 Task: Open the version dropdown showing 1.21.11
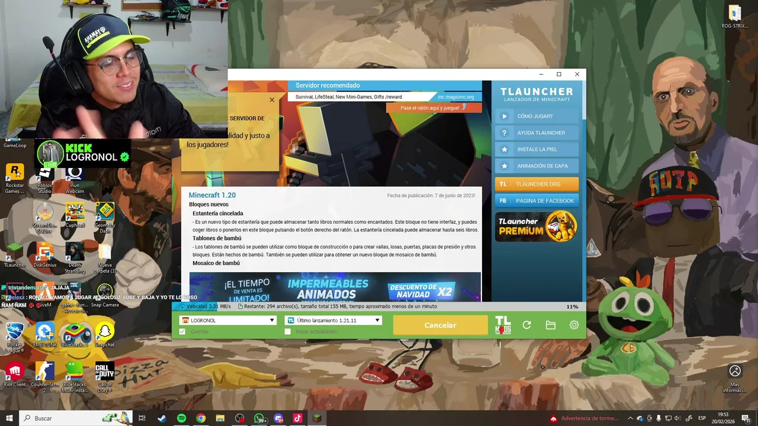tap(333, 320)
